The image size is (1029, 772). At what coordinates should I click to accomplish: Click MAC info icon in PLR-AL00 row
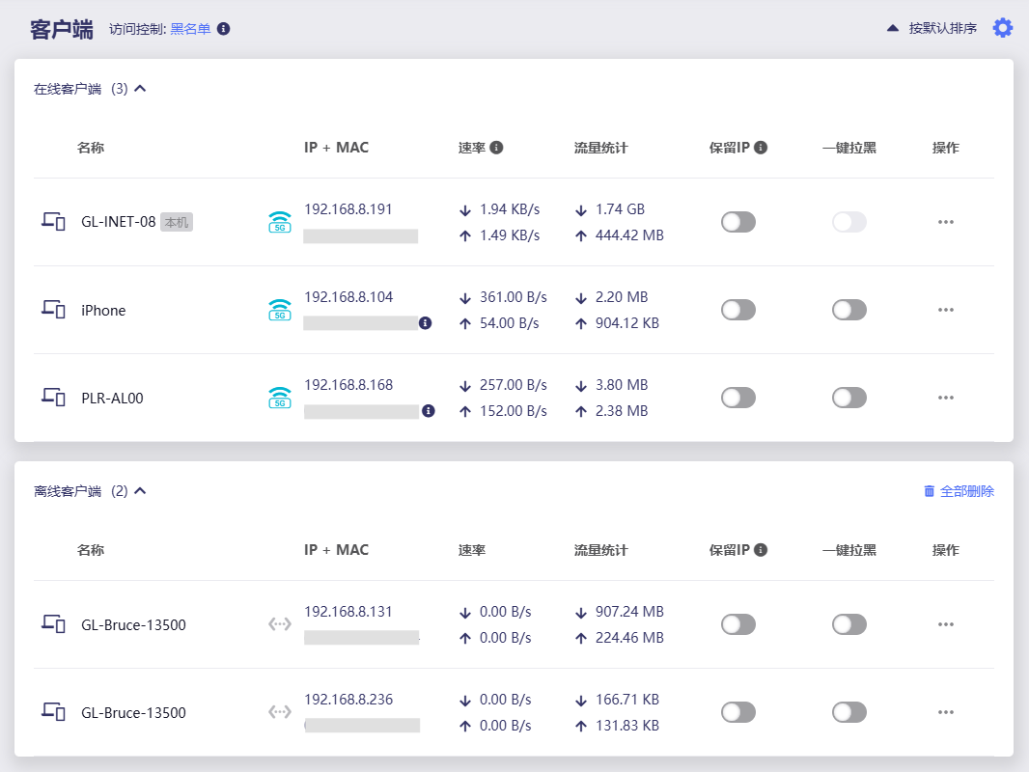429,410
